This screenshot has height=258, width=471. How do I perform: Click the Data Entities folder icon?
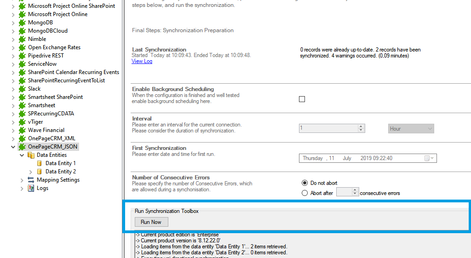point(31,155)
